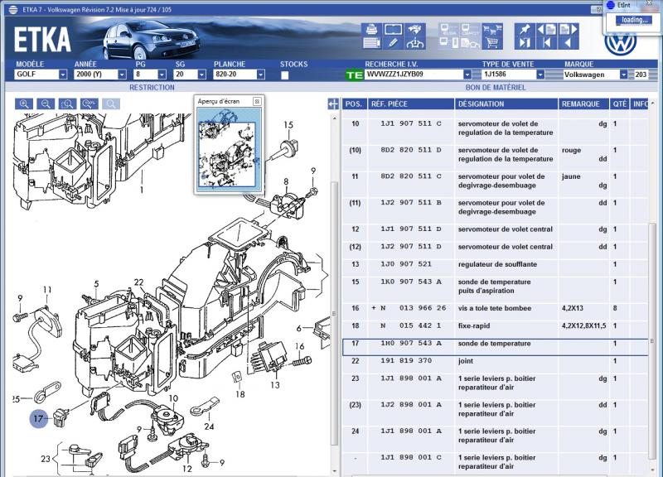Click the screen preview thumbnail image
This screenshot has height=477, width=663.
point(227,150)
